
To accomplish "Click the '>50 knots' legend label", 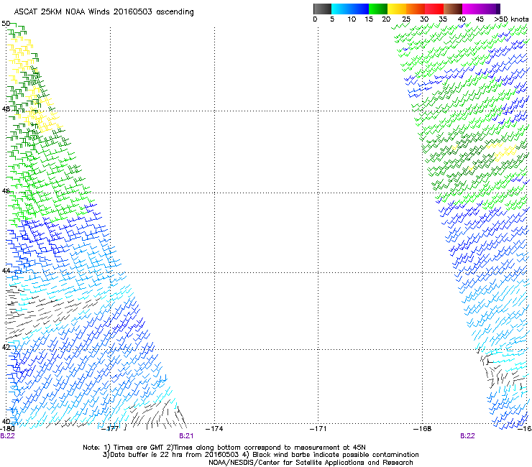I will tap(511, 19).
